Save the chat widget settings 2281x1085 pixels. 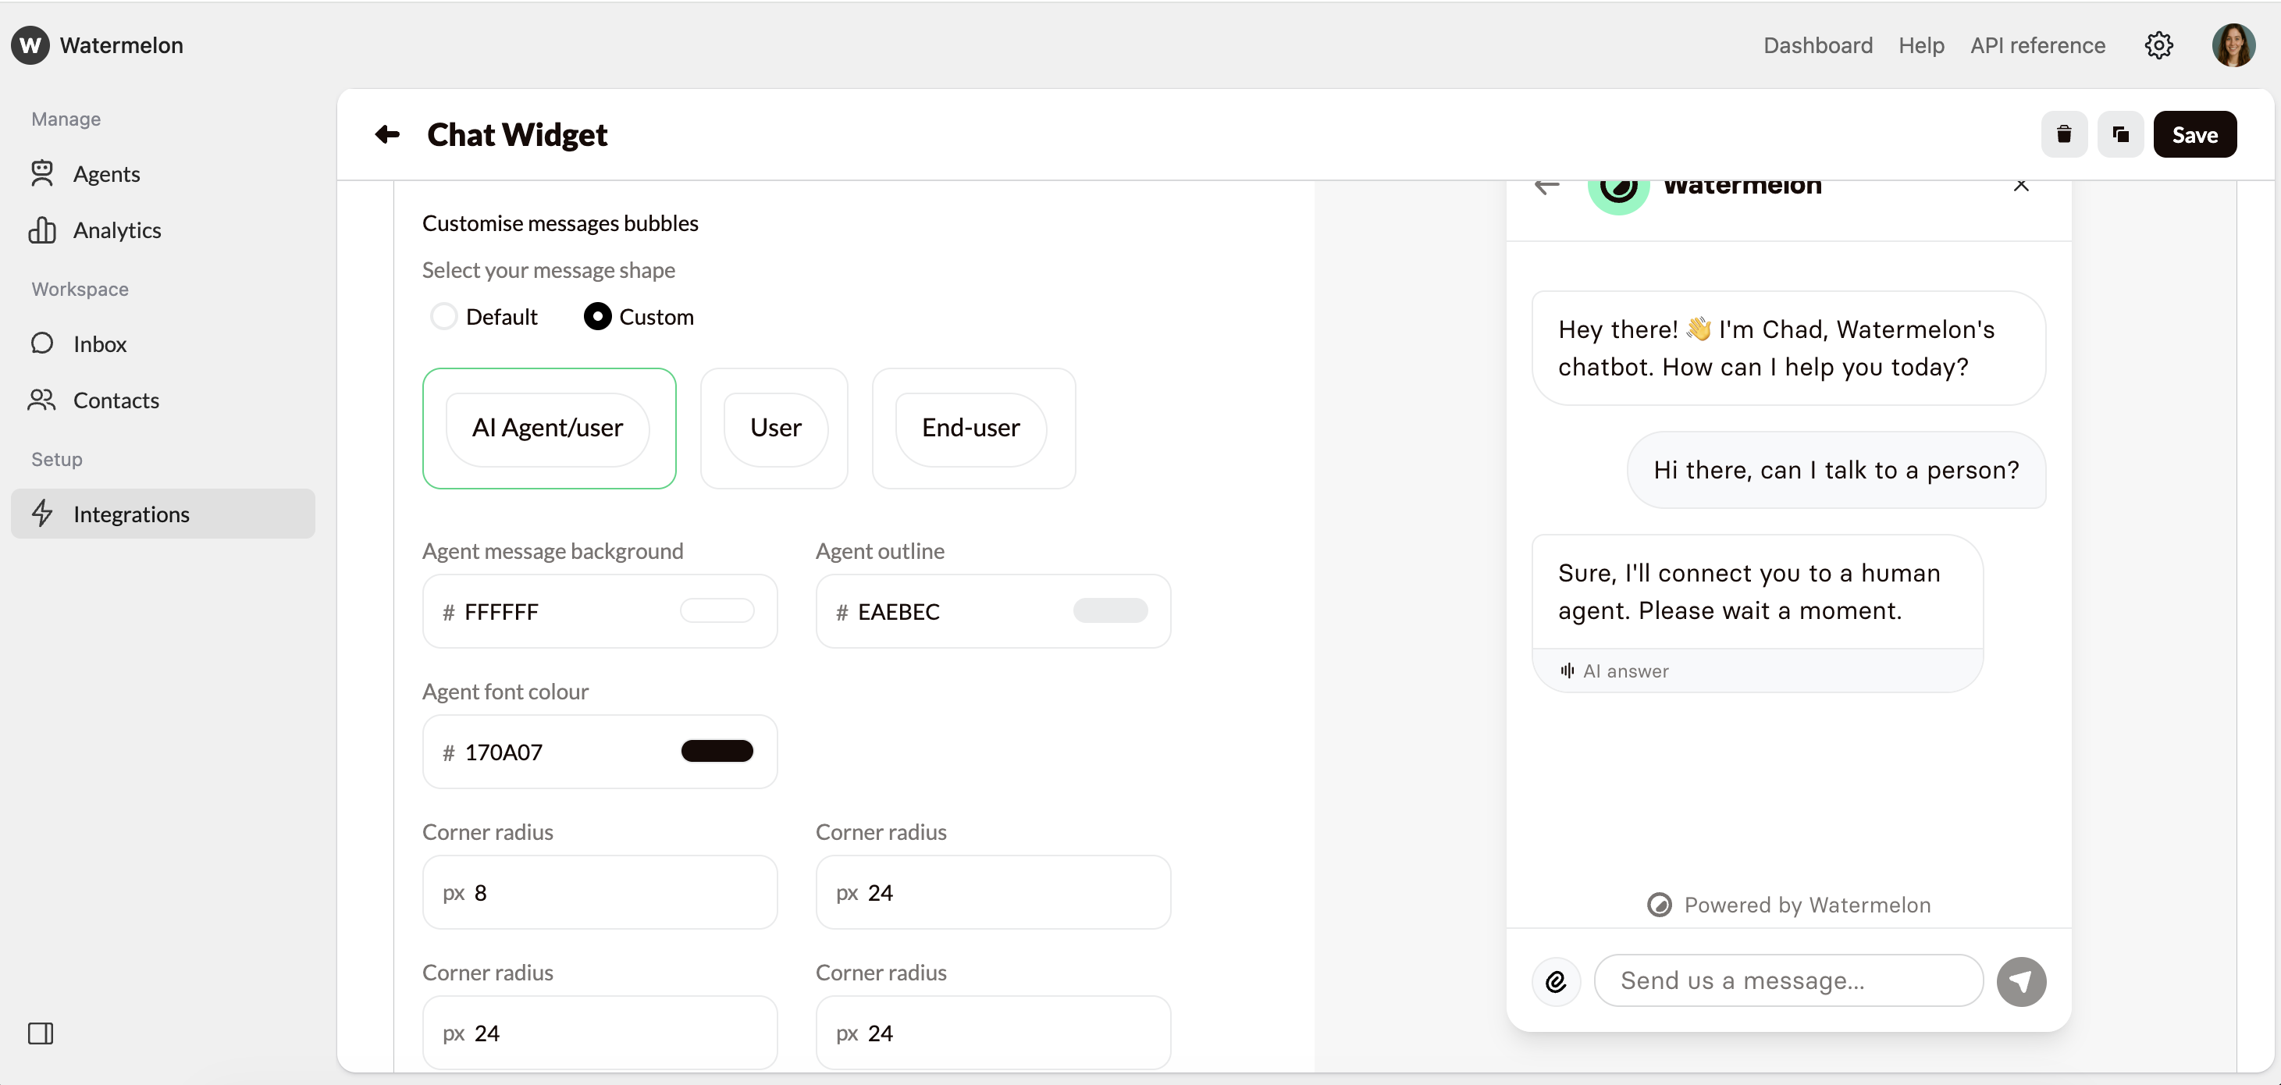click(x=2194, y=133)
